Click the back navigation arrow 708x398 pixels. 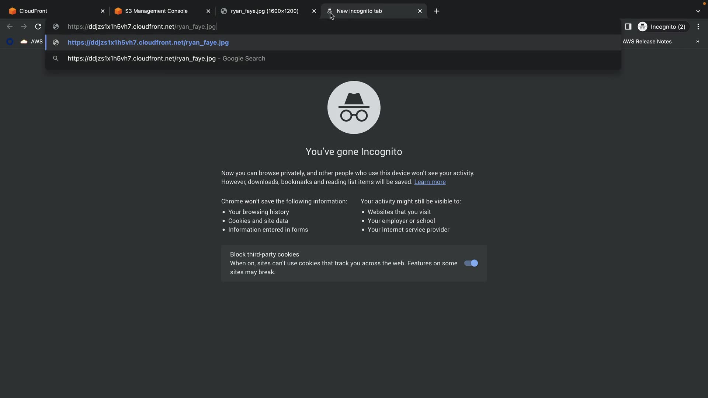tap(10, 27)
